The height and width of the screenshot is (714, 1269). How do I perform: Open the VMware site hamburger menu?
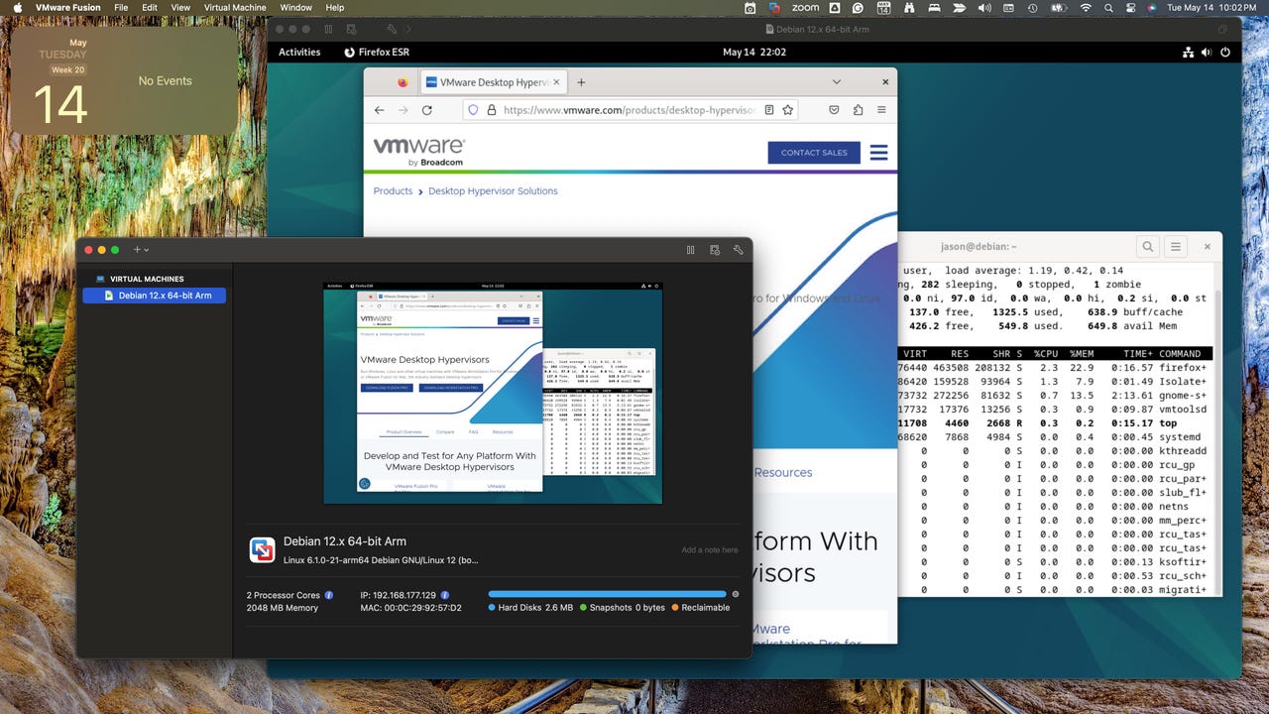pyautogui.click(x=878, y=153)
